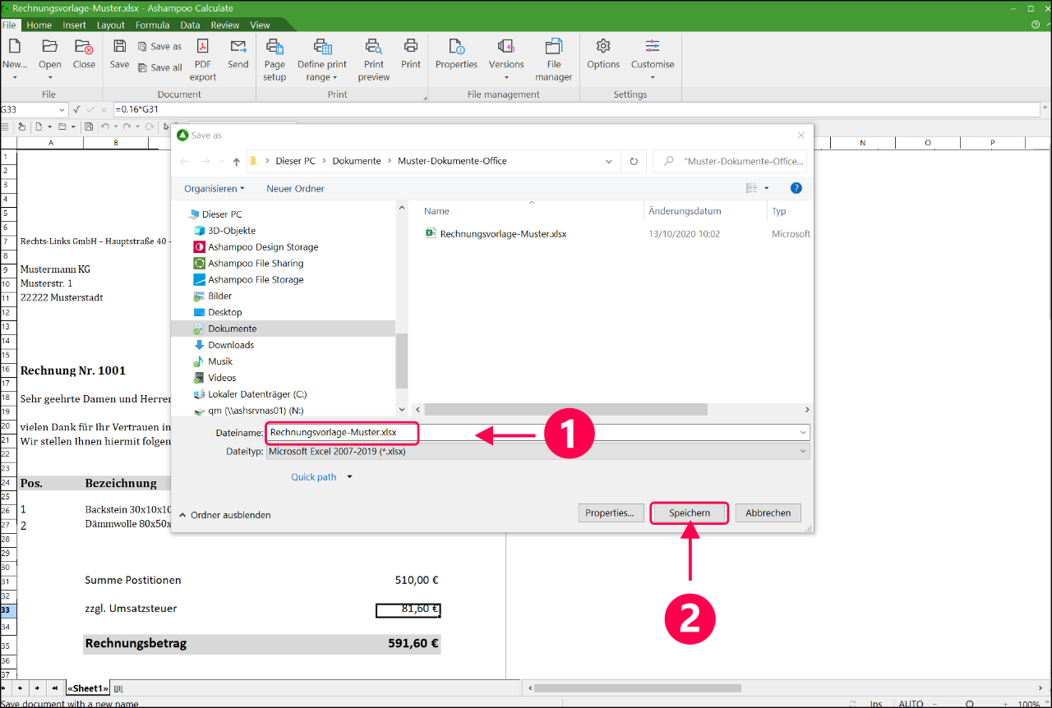Select the Sheet1 worksheet tab
Image resolution: width=1052 pixels, height=708 pixels.
point(88,688)
